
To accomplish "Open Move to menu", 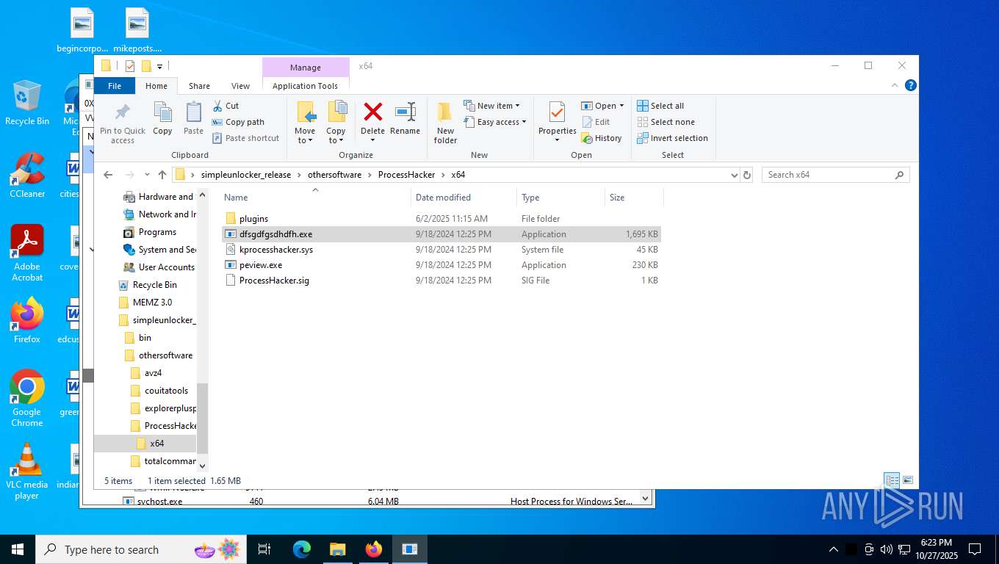I will click(x=305, y=123).
